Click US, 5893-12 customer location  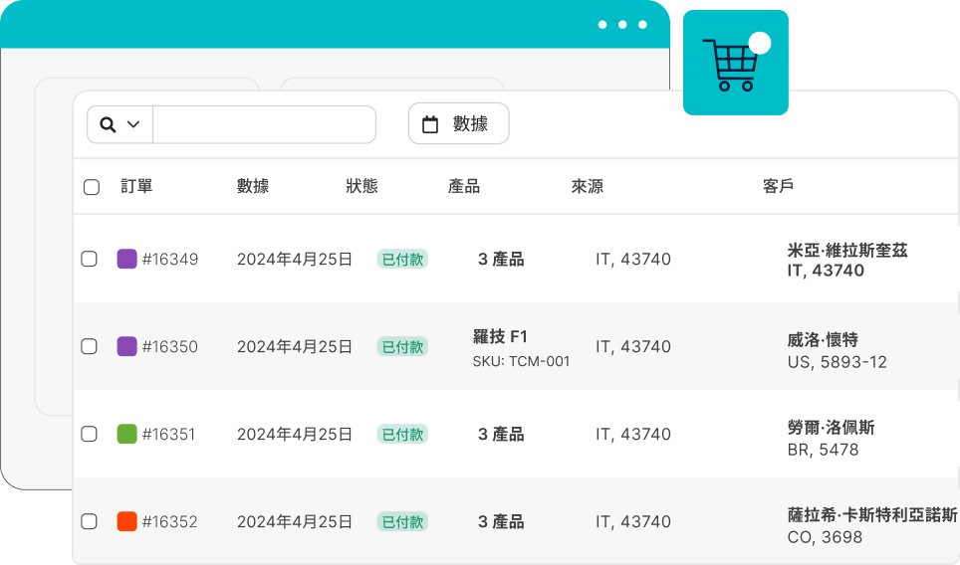pos(837,362)
